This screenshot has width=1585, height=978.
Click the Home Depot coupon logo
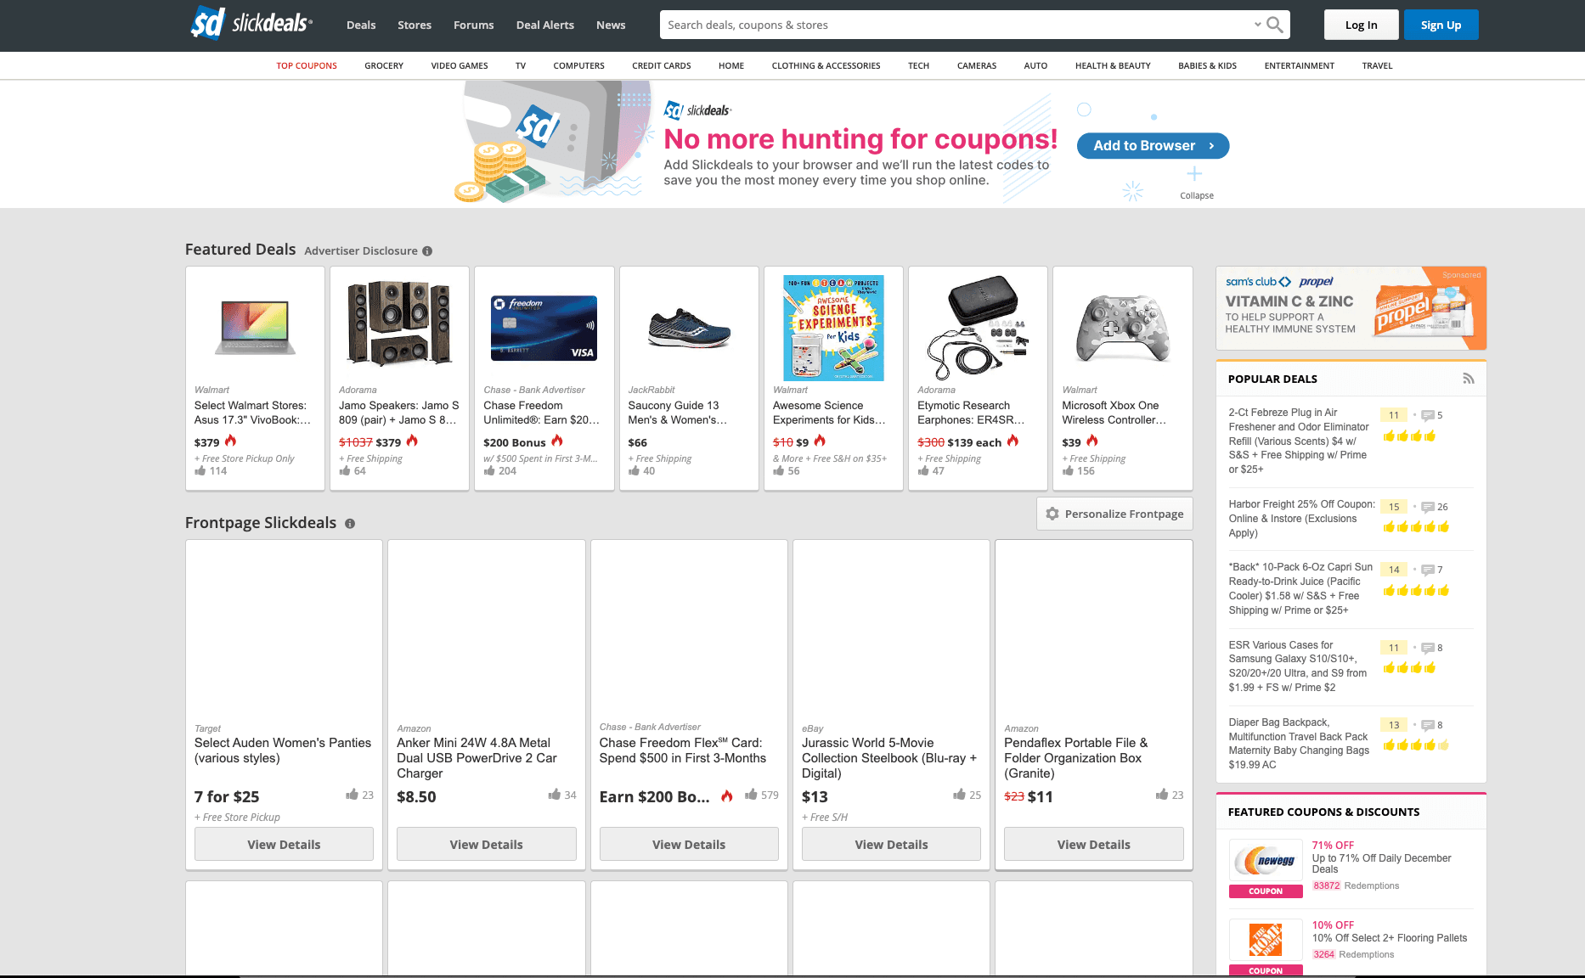(1266, 940)
